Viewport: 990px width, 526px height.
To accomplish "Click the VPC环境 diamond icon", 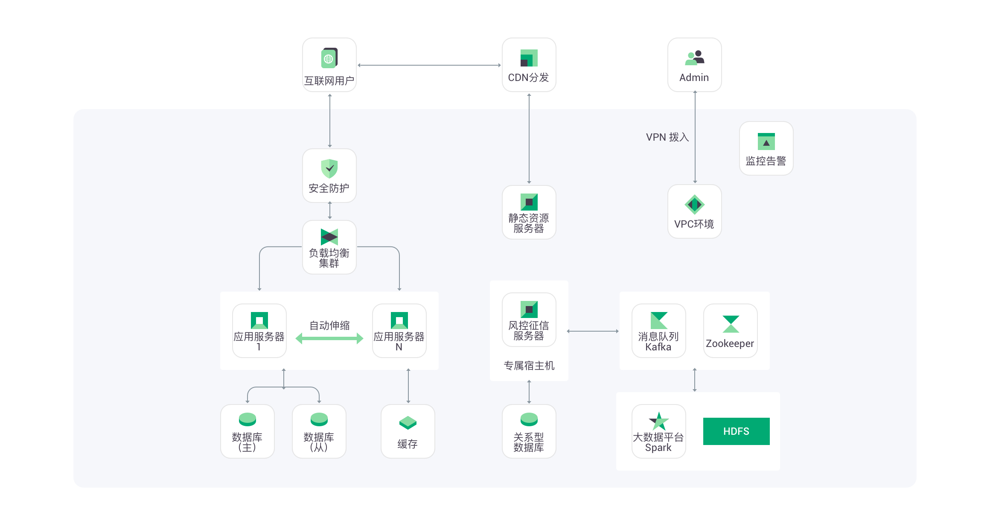I will (x=695, y=205).
